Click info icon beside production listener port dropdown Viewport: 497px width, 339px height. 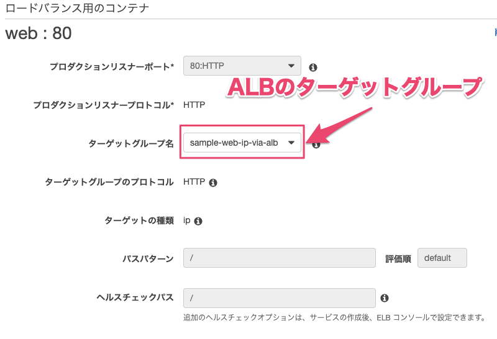(x=313, y=67)
